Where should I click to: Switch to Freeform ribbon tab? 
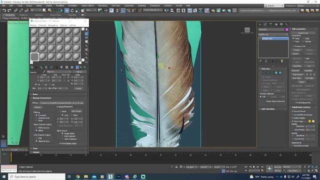point(23,15)
